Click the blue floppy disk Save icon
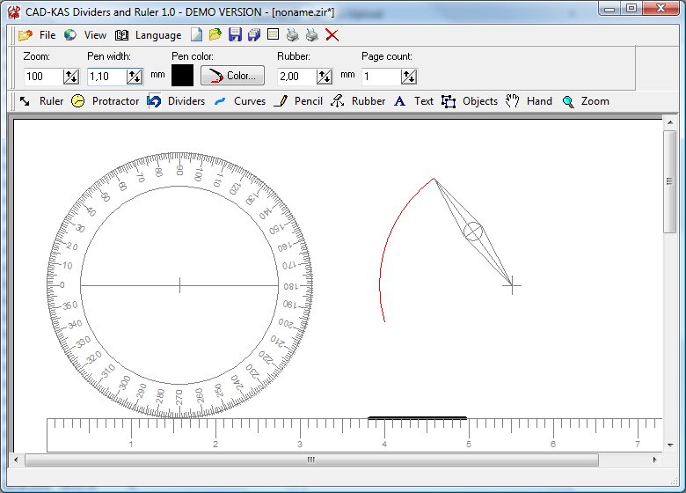This screenshot has height=493, width=686. pos(235,35)
